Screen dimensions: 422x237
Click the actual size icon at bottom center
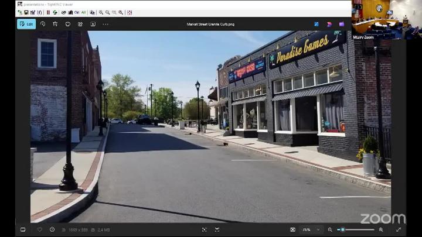217,230
